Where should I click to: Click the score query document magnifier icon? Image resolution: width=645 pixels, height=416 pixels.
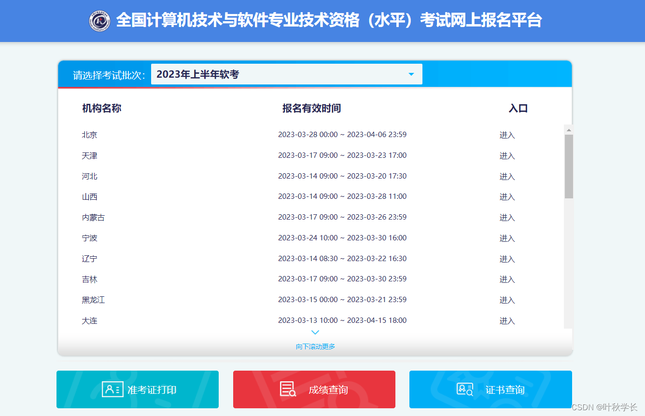click(288, 389)
